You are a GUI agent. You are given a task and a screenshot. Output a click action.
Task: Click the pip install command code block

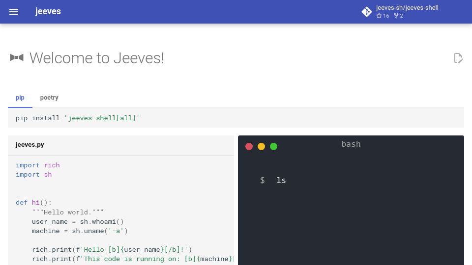click(236, 118)
